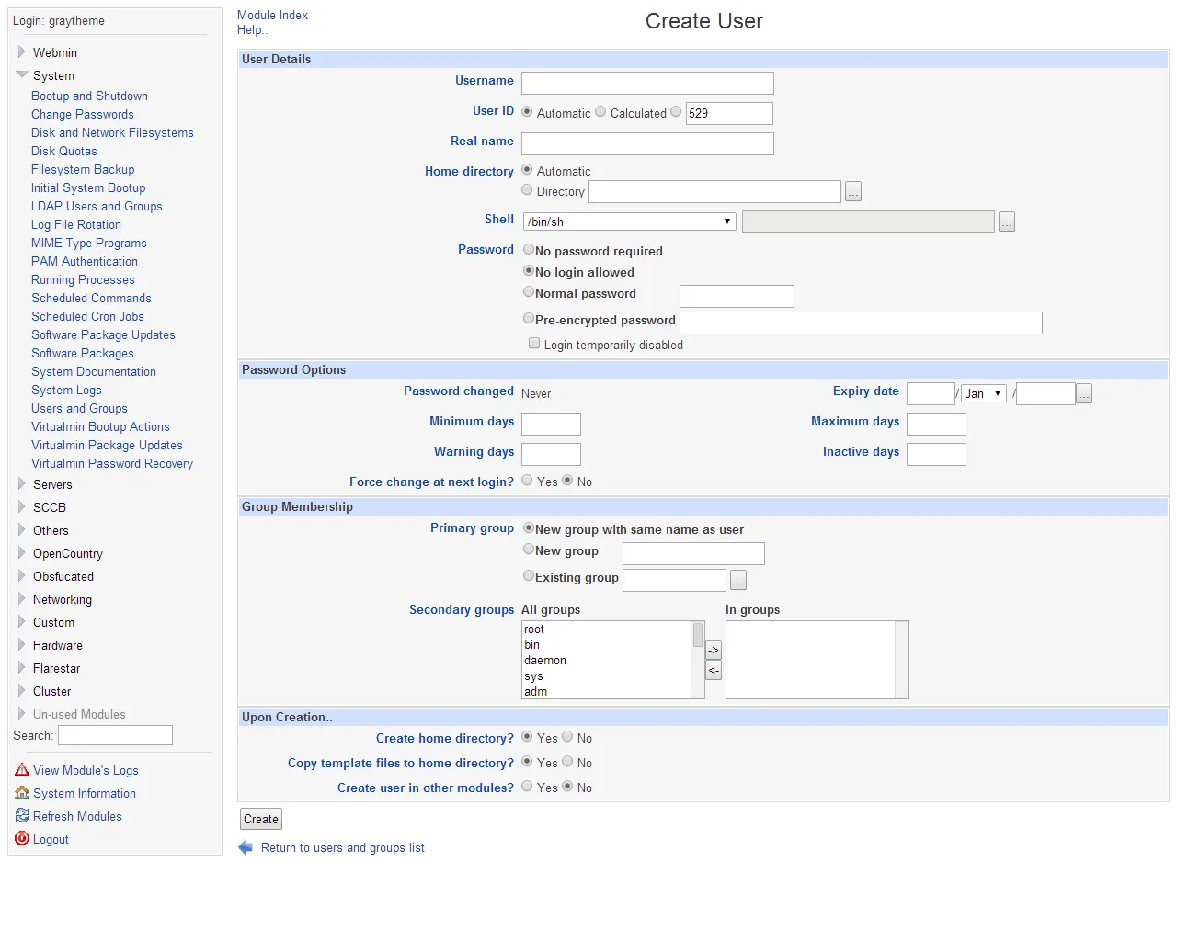Click the View Module's Logs warning icon
Viewport: 1177px width, 941px height.
click(22, 770)
